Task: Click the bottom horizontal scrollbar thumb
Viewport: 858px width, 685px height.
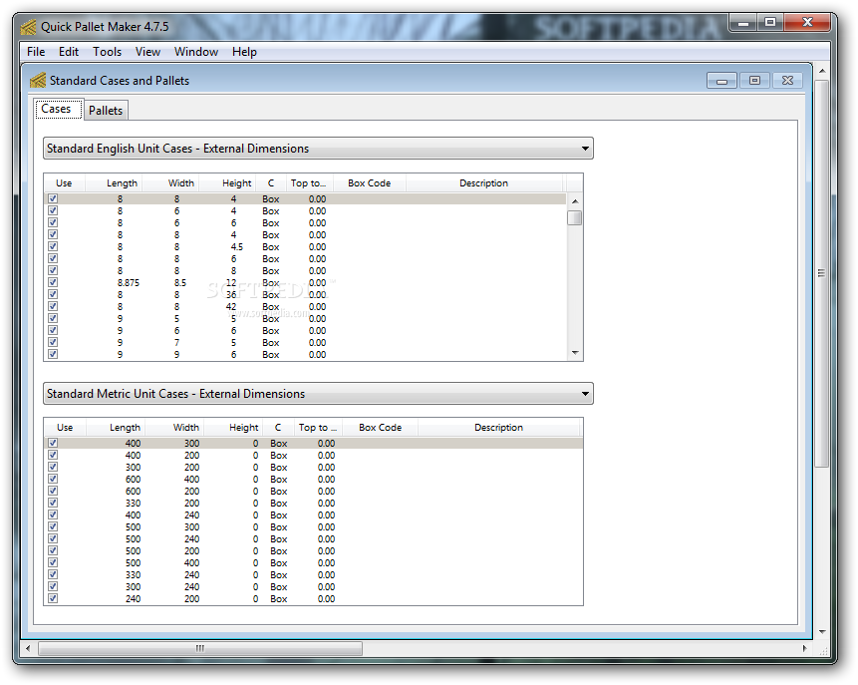Action: pos(199,648)
